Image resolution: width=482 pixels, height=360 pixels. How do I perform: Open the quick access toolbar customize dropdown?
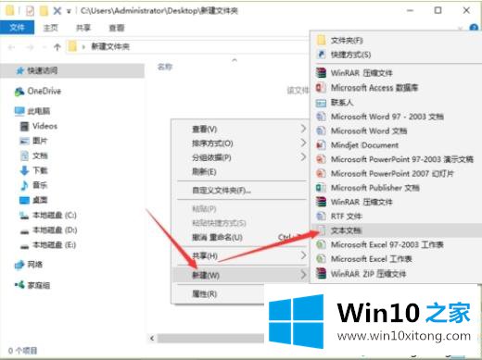click(69, 11)
